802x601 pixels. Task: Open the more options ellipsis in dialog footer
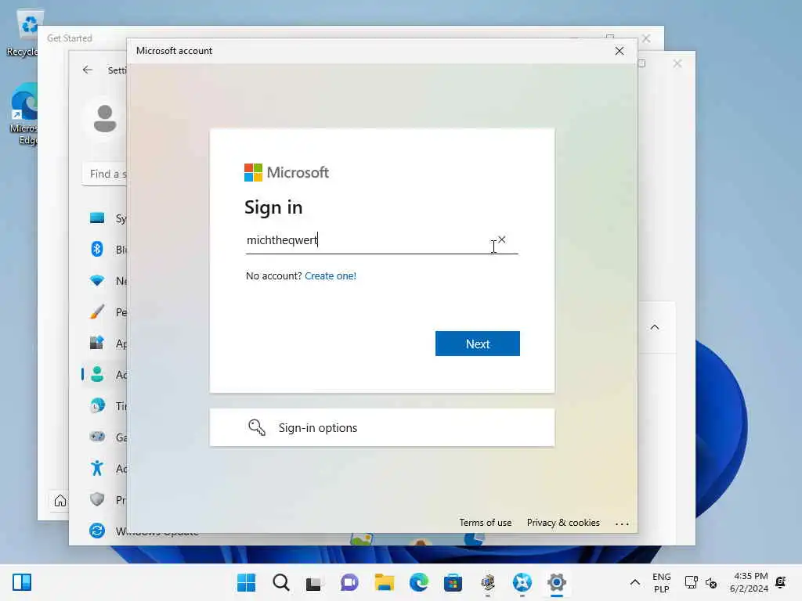click(621, 524)
